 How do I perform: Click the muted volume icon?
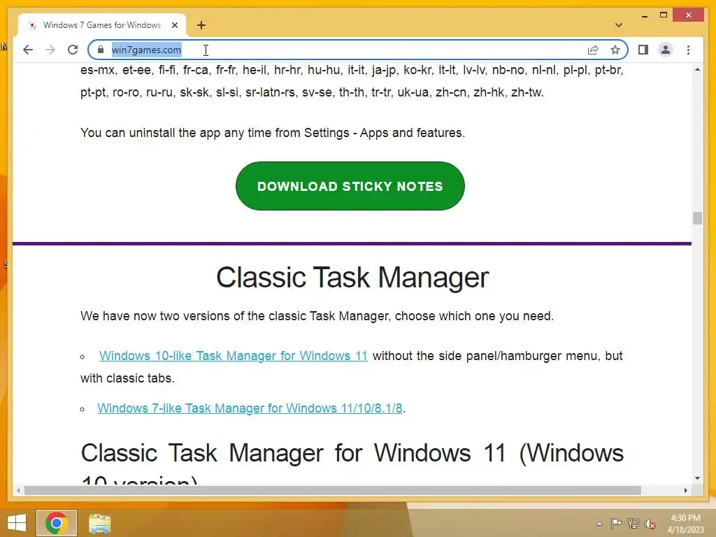point(650,524)
